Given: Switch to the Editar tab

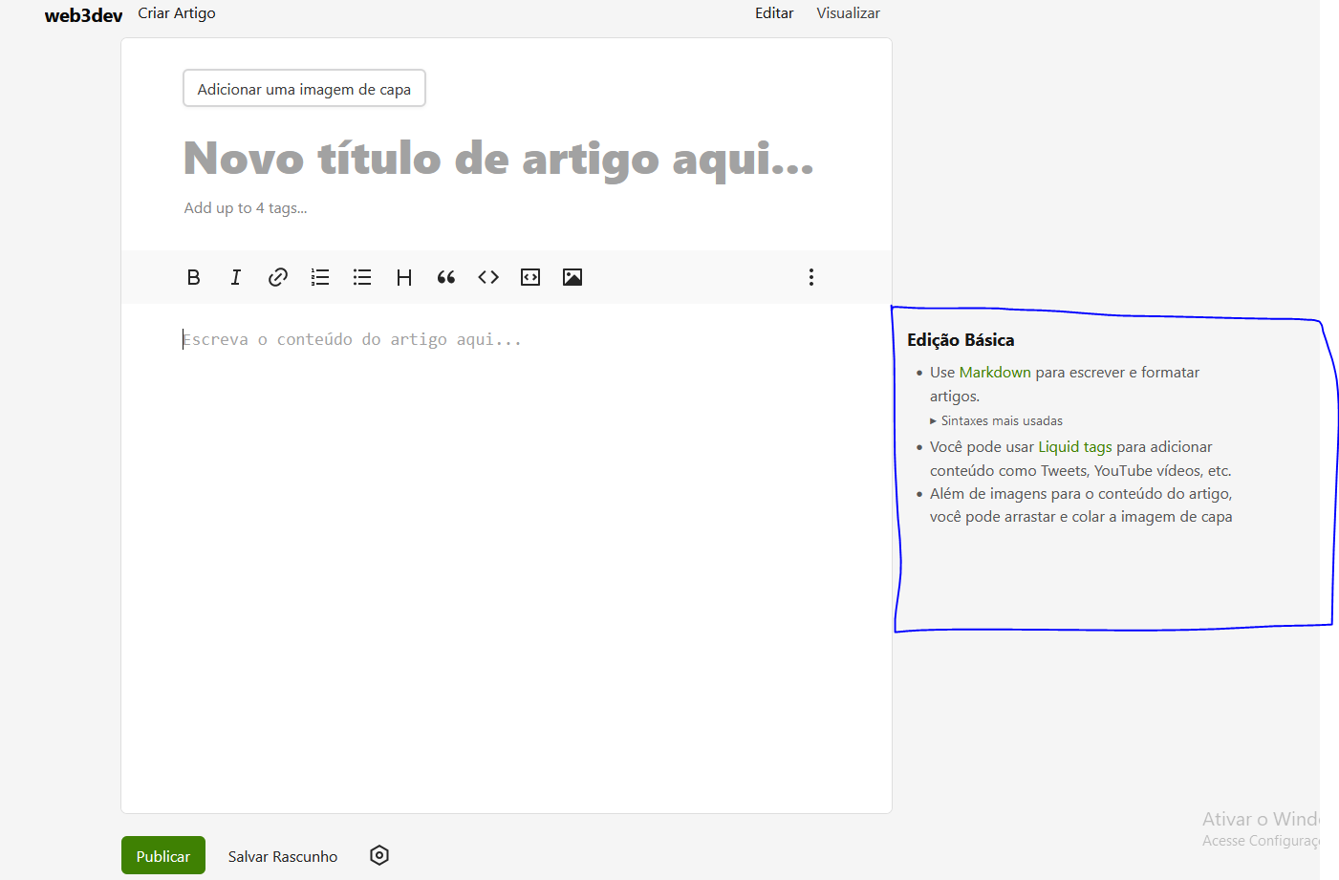Looking at the screenshot, I should click(774, 13).
